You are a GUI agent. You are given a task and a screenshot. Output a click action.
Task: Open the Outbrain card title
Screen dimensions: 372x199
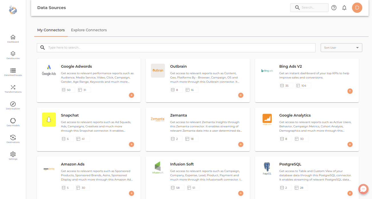178,67
